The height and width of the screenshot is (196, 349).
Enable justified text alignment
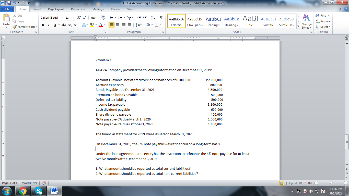click(129, 25)
